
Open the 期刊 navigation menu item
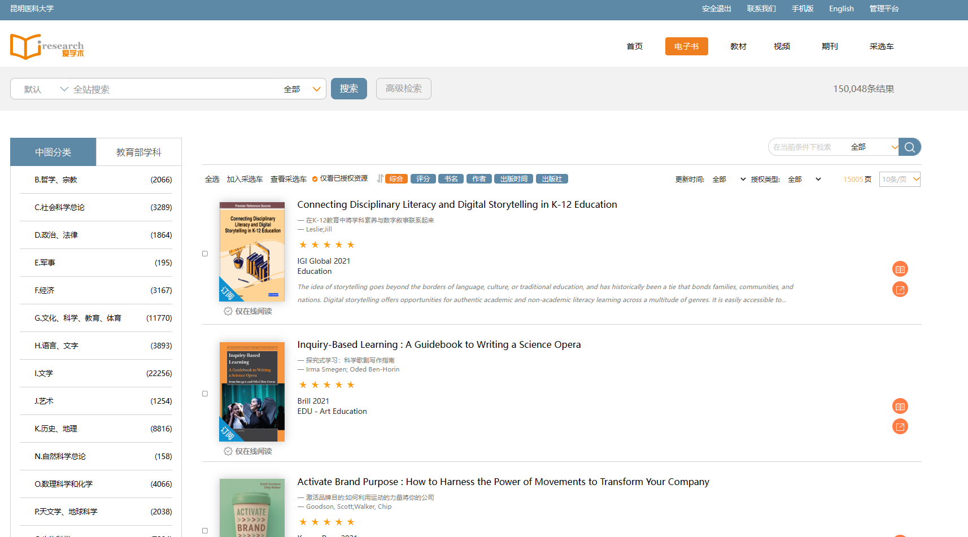pos(829,46)
